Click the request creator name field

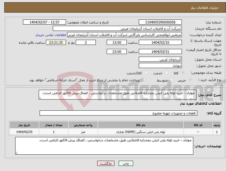[x=124, y=35]
